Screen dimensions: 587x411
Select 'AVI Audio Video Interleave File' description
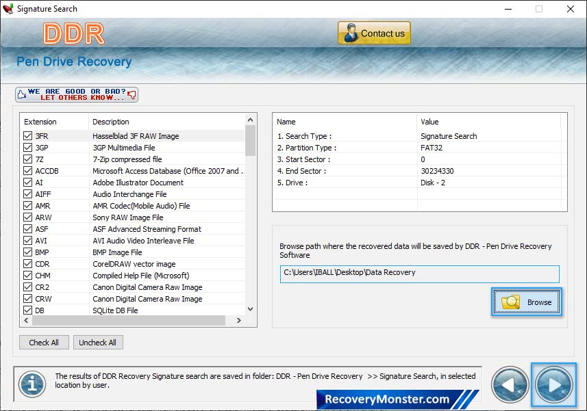pyautogui.click(x=143, y=240)
